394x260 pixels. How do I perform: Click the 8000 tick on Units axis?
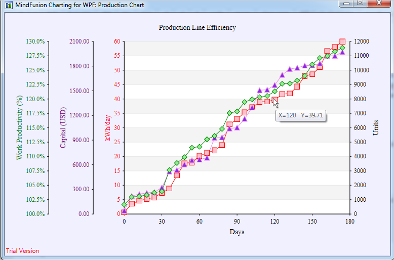tap(360, 99)
